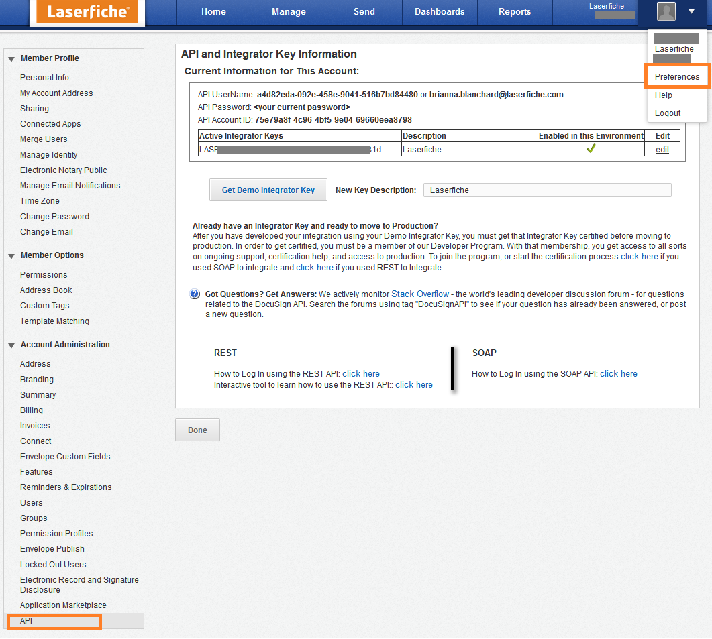712x639 pixels.
Task: Open REST API log in click here link
Action: (361, 374)
